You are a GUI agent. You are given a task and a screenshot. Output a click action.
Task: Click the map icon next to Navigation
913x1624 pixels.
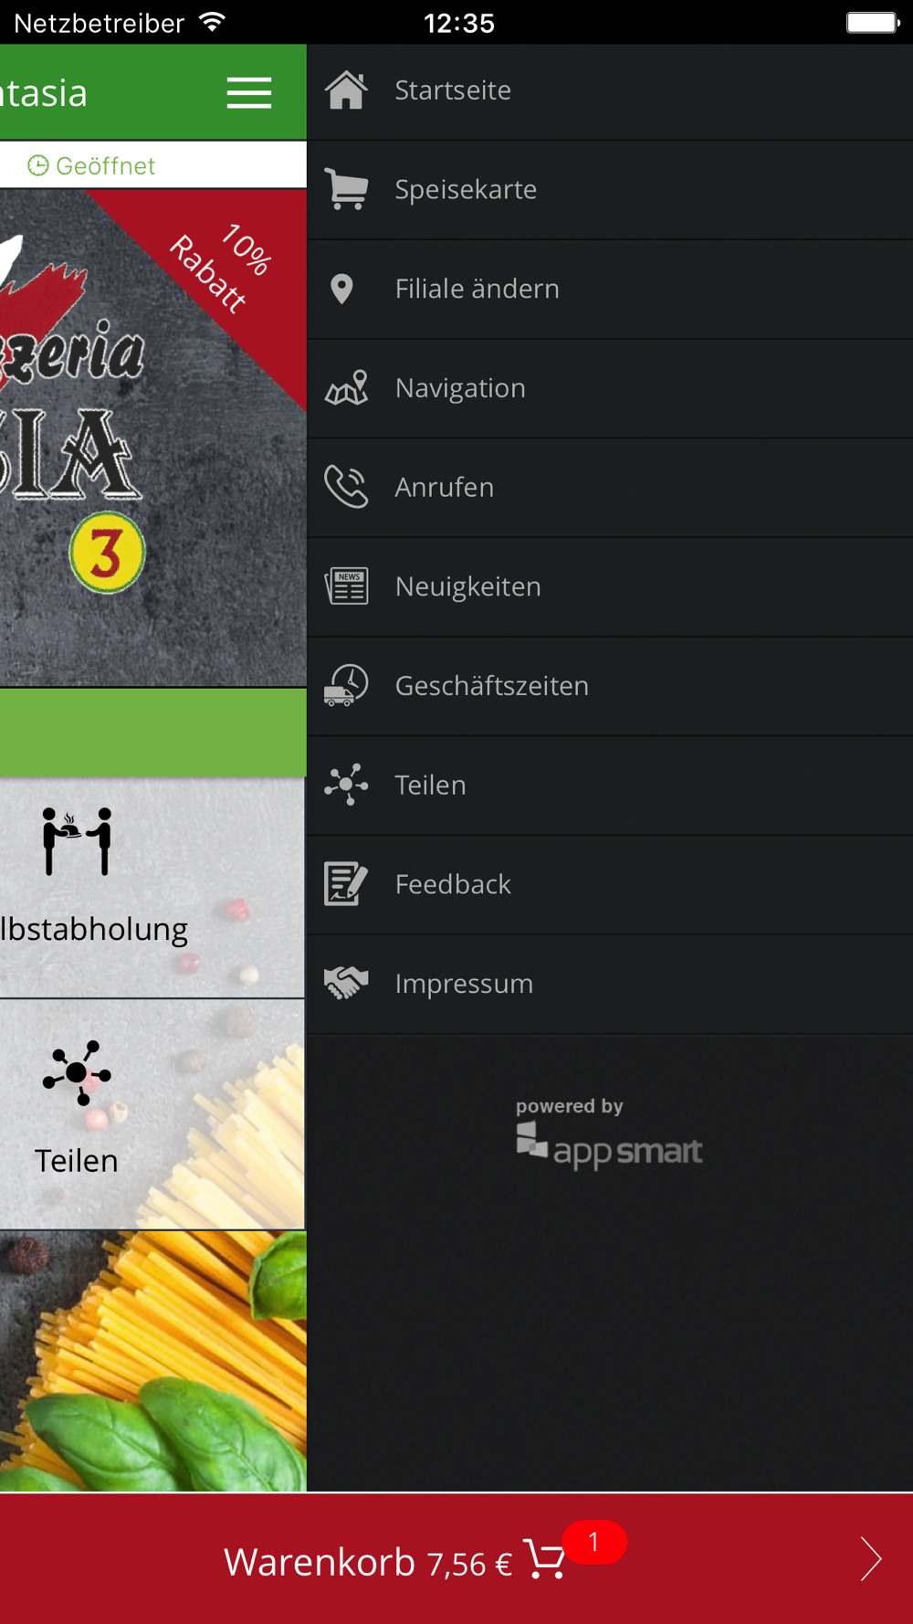(346, 388)
